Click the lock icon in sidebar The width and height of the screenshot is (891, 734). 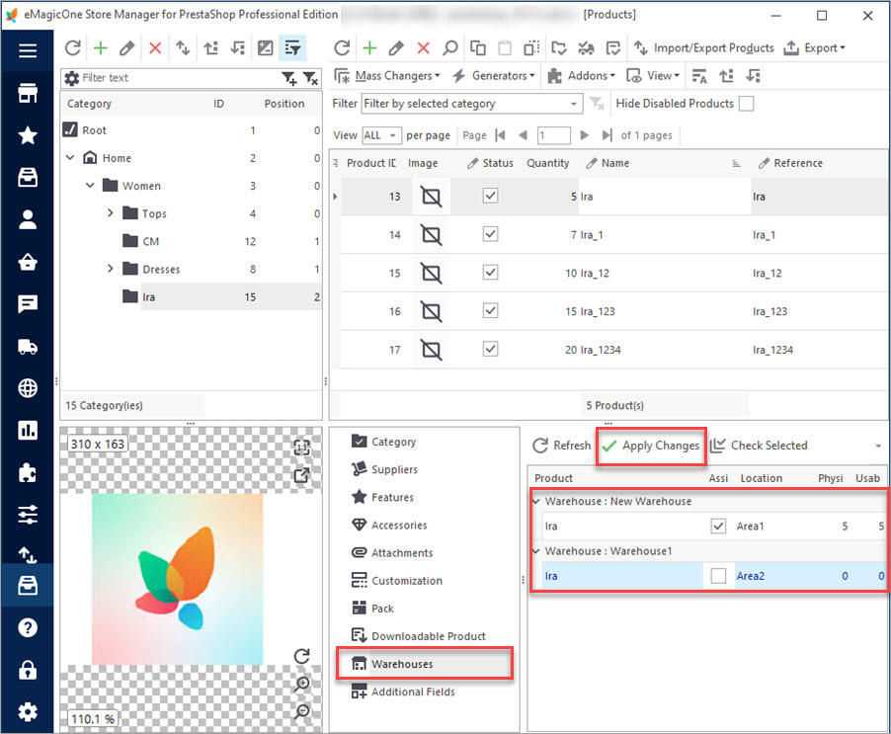[28, 670]
